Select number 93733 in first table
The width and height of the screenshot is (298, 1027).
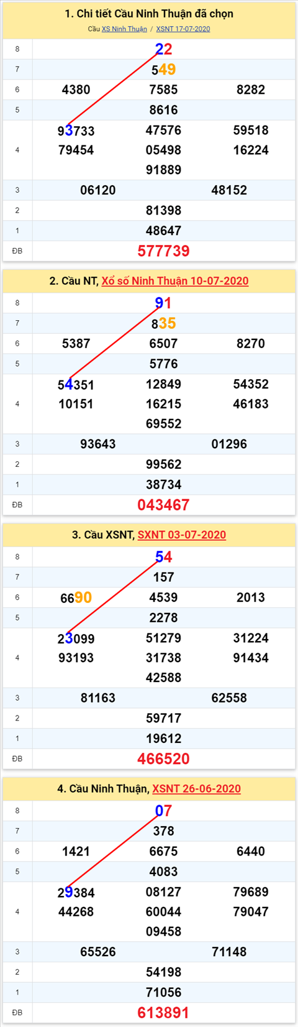click(76, 131)
